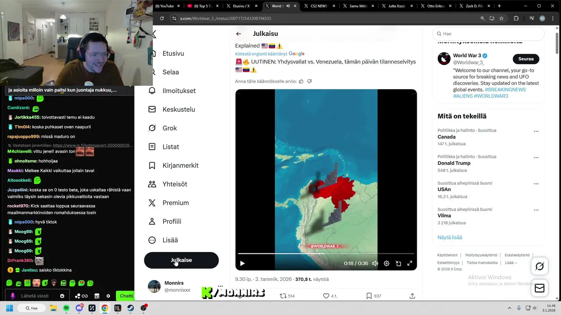Like the post via heart icon

click(x=326, y=296)
